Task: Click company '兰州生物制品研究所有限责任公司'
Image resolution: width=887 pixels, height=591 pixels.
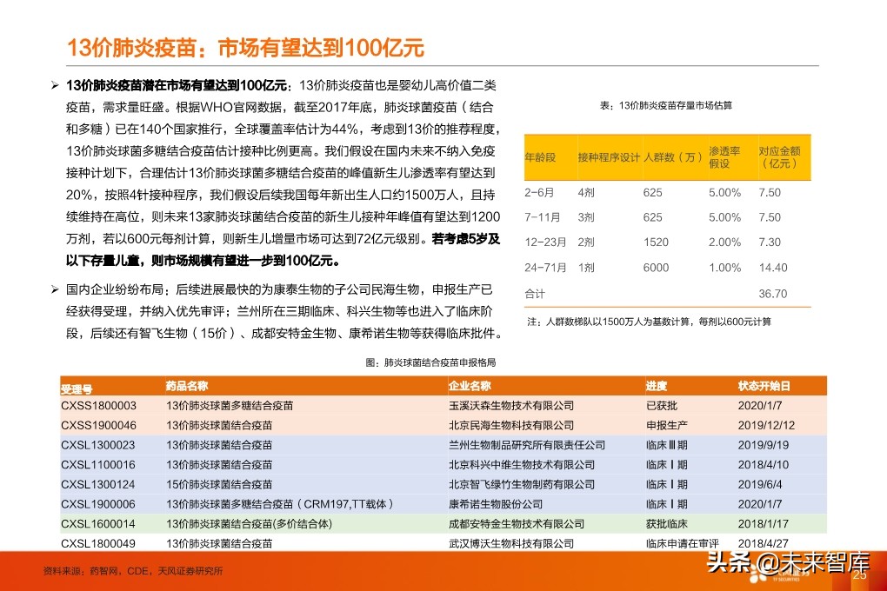Action: [527, 446]
